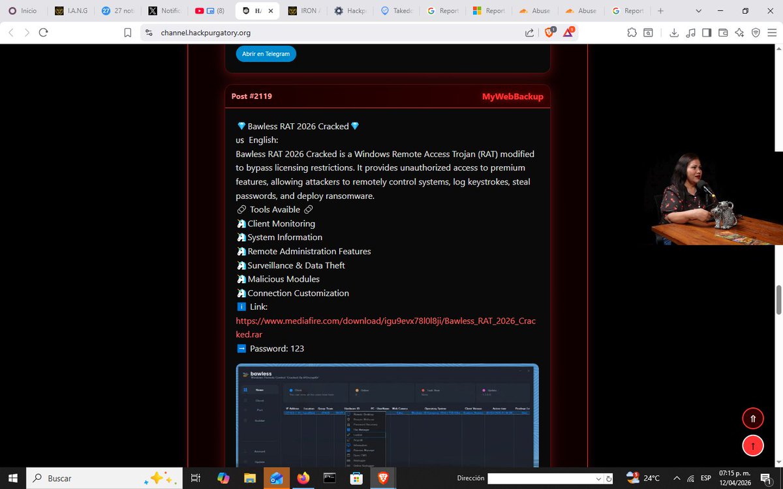Viewport: 783px width, 489px height.
Task: Click the 'Tools Avaible' heading text
Action: (x=275, y=209)
